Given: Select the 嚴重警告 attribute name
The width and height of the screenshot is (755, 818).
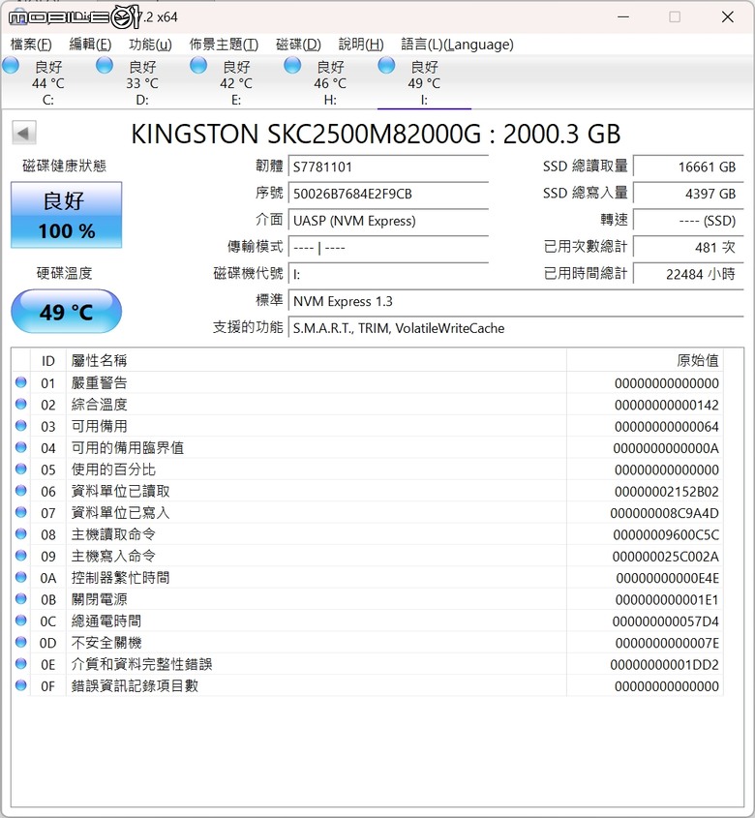Looking at the screenshot, I should click(x=99, y=383).
